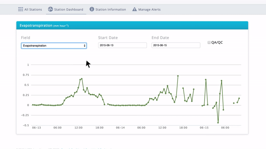Go to the All Stations tab label
This screenshot has height=149, width=266.
(33, 10)
